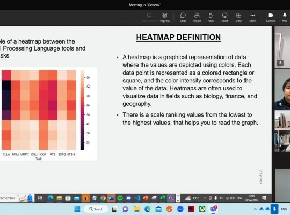Screen dimensions: 290x215
Task: Select the participant video wearing a dark shirt
Action: [x=282, y=89]
